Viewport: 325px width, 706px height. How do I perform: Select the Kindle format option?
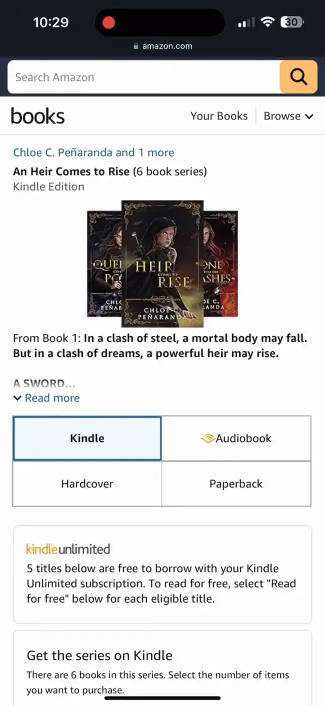pos(87,438)
